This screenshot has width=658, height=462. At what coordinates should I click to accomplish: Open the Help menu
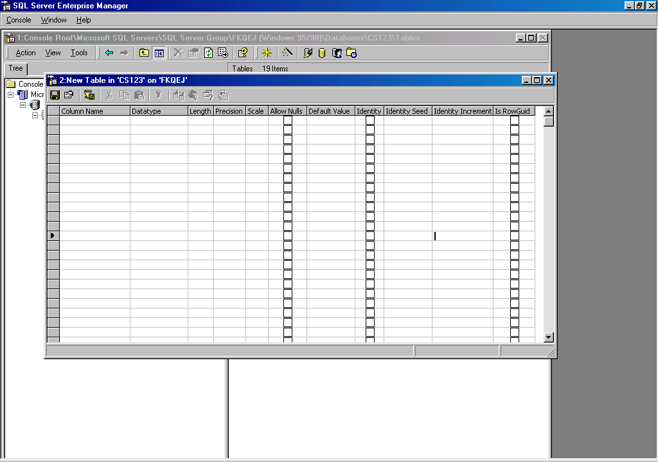coord(84,20)
